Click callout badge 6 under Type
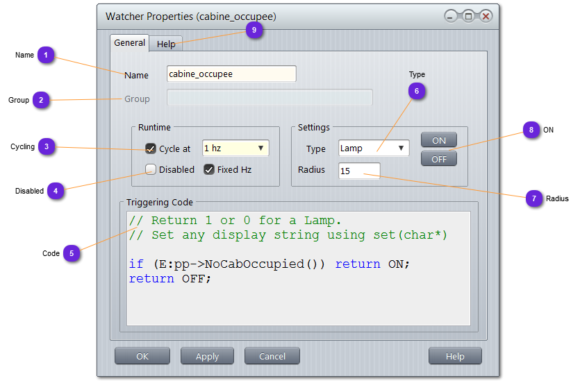Viewport: 580px width, 383px height. [417, 91]
